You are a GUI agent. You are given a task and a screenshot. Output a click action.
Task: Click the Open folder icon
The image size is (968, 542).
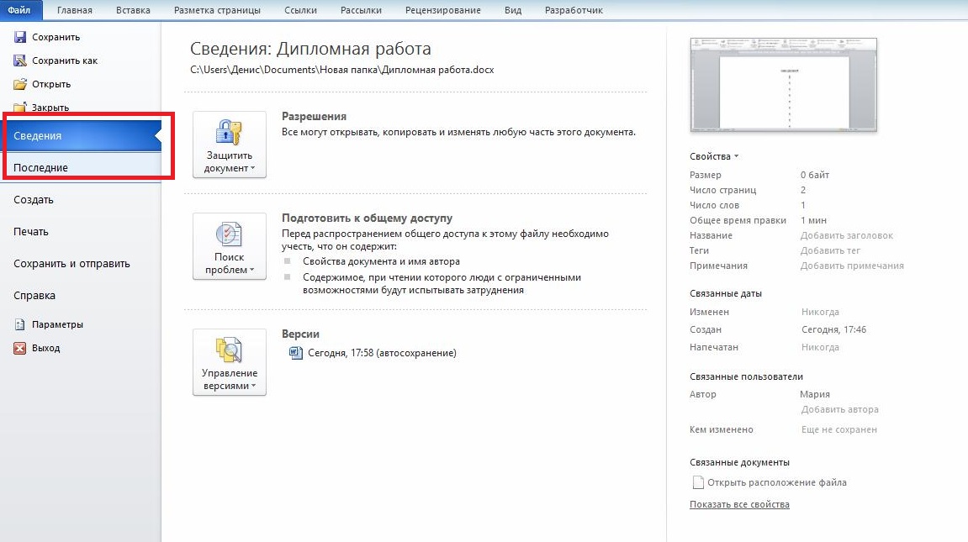[x=20, y=84]
